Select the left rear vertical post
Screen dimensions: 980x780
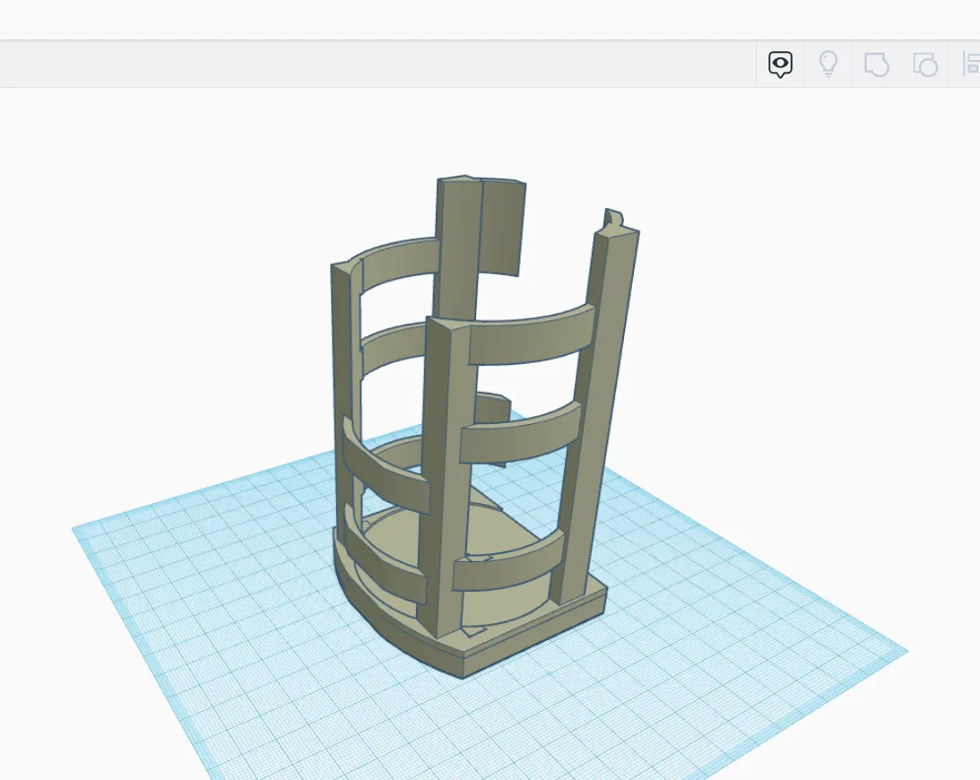click(x=343, y=359)
